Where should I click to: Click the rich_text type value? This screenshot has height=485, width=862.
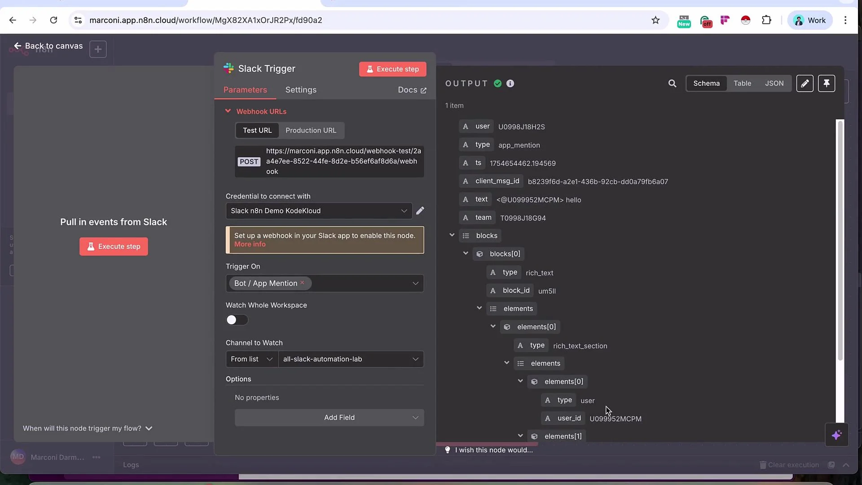pyautogui.click(x=539, y=273)
